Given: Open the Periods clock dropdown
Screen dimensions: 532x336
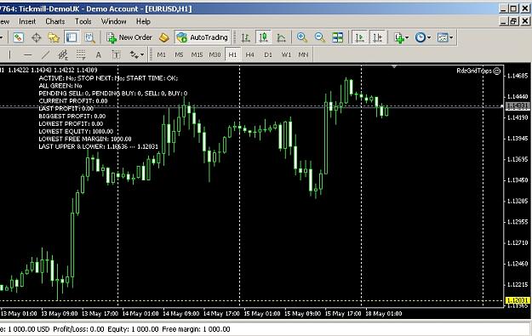Looking at the screenshot, I should 423,37.
